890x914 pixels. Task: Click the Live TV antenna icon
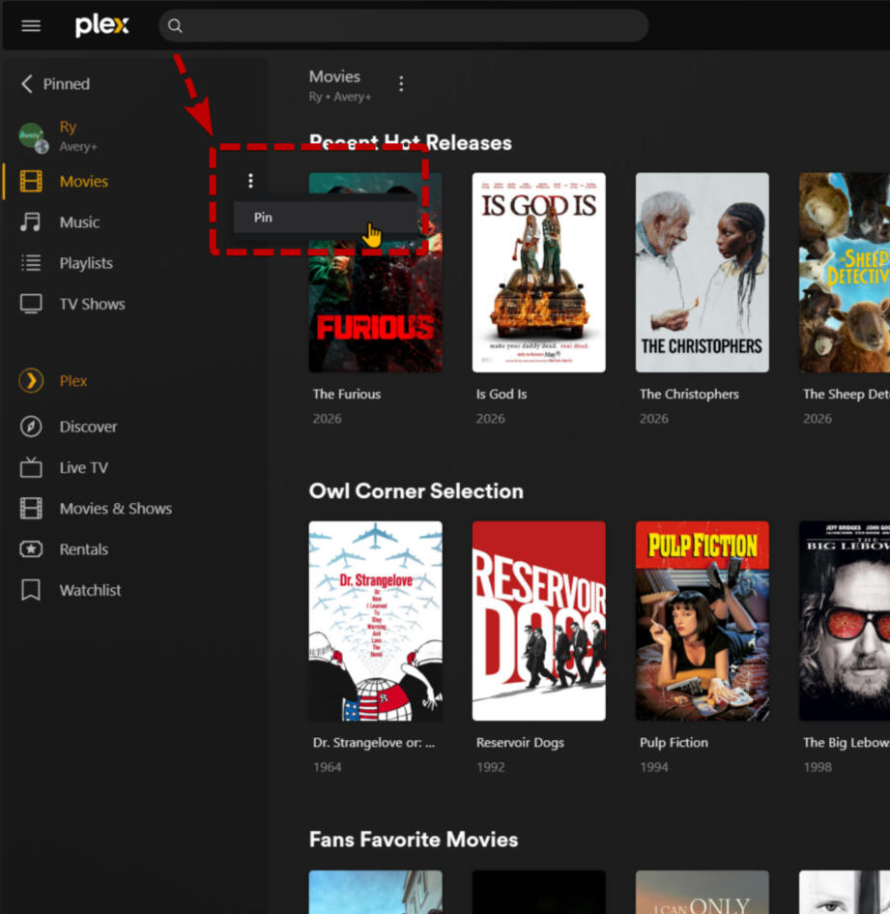pyautogui.click(x=31, y=467)
